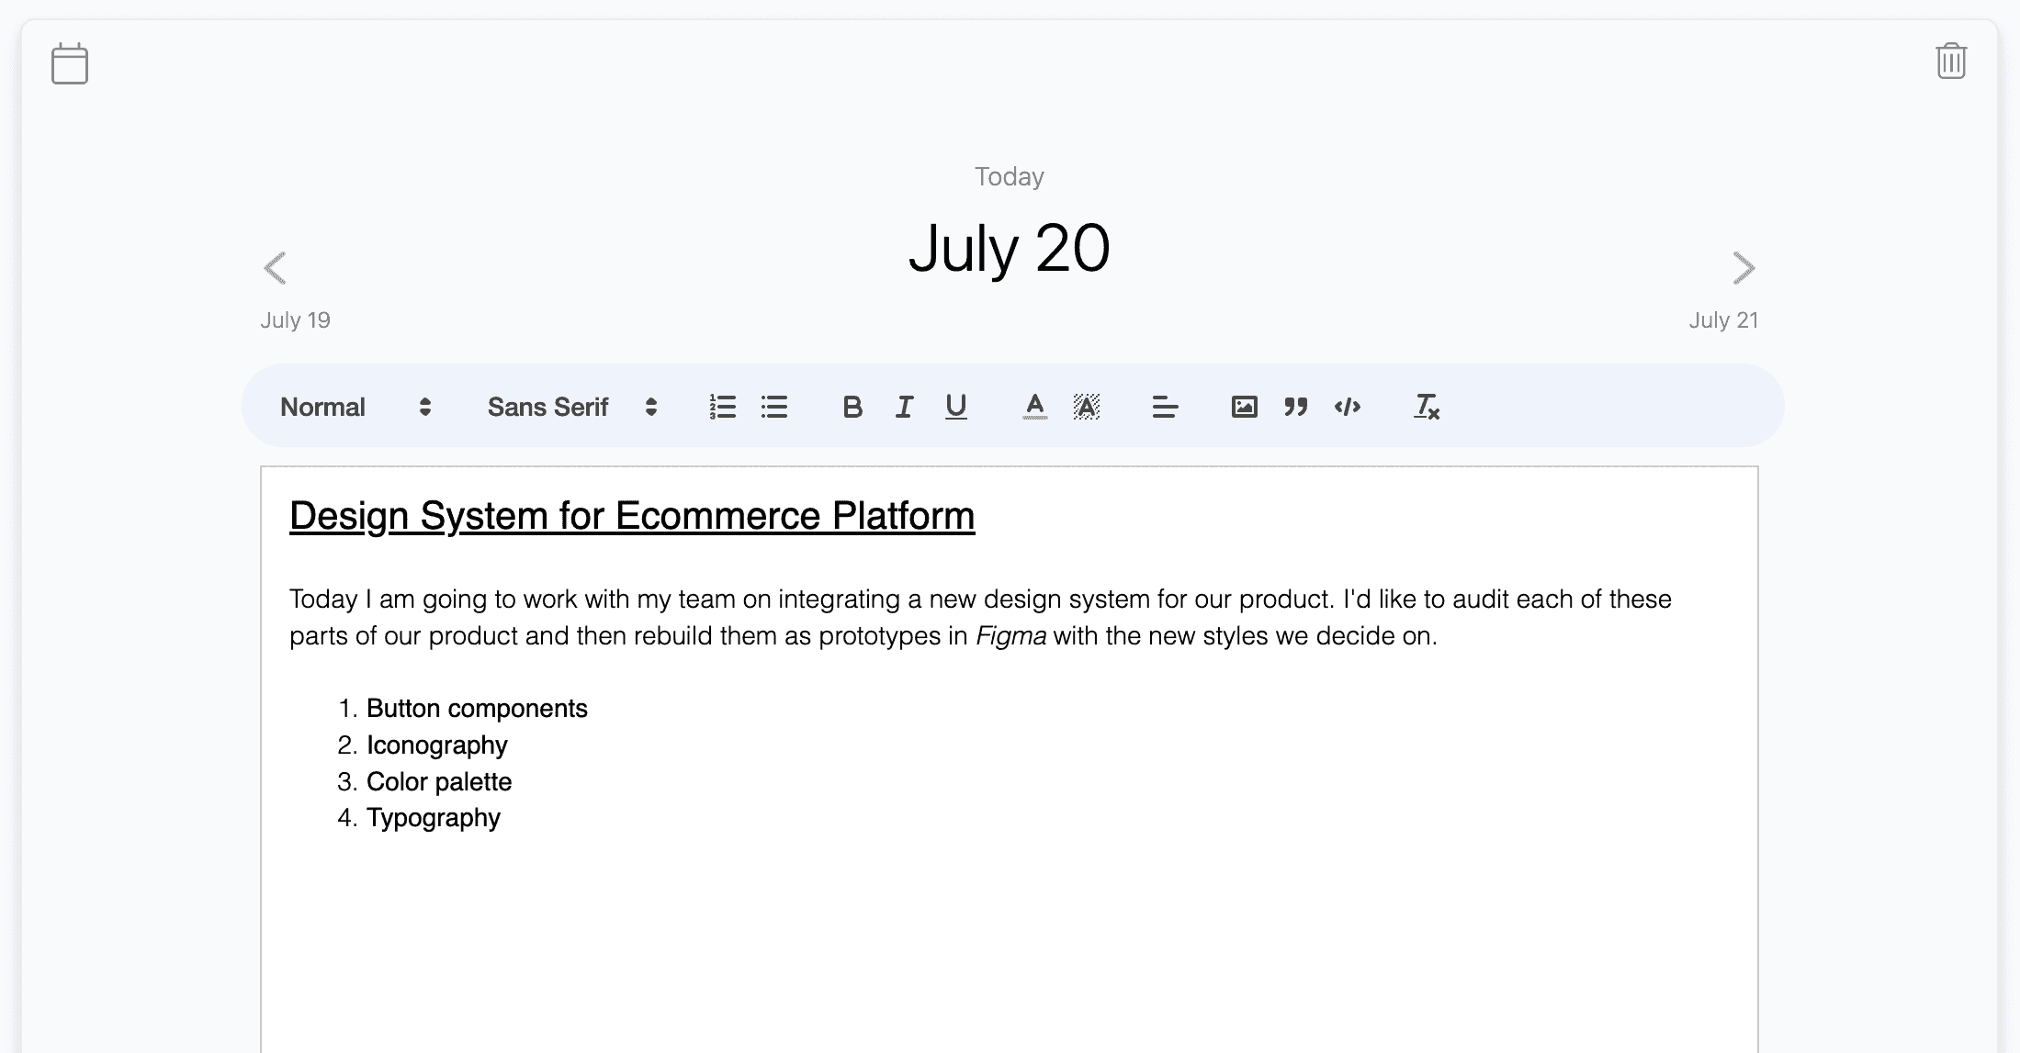Apply bold formatting
The width and height of the screenshot is (2020, 1053).
pyautogui.click(x=852, y=407)
